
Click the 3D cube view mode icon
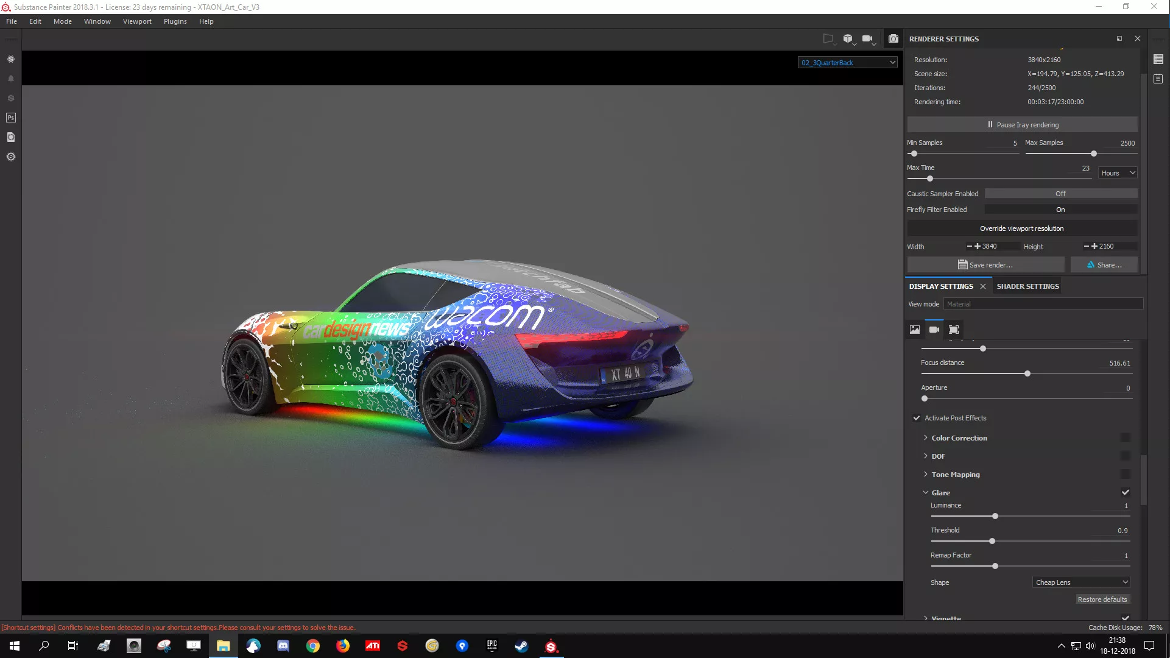[x=848, y=38]
